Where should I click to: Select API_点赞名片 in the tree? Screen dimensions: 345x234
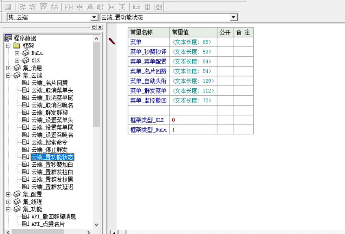(48, 224)
